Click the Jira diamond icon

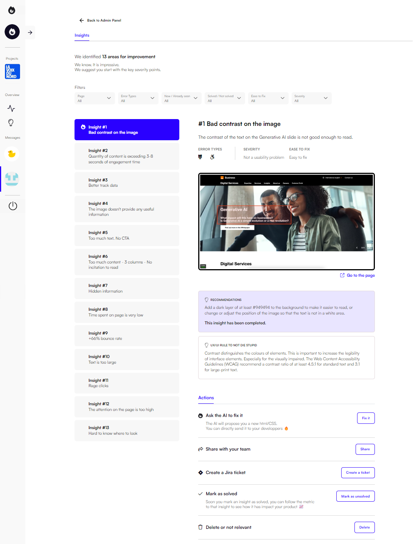[200, 473]
